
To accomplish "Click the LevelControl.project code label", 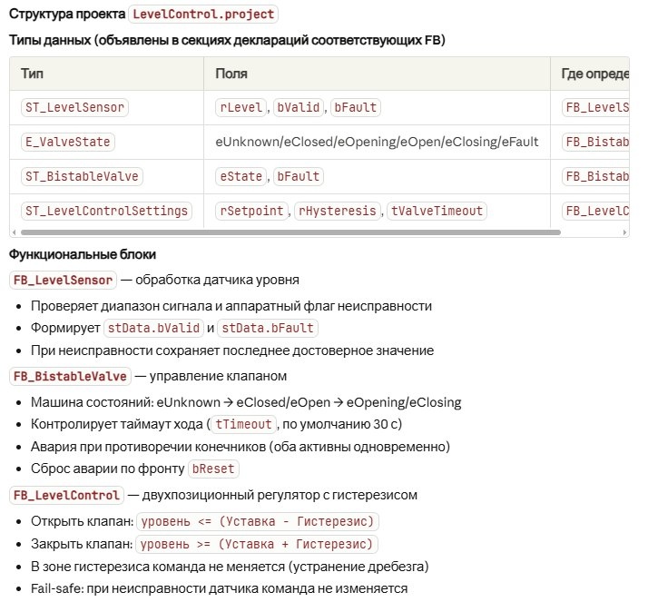I will pos(204,15).
